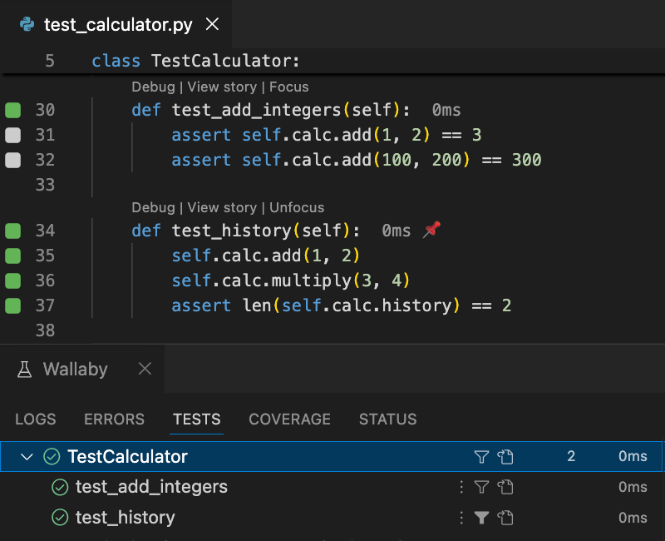665x541 pixels.
Task: Click Unfocus above test_history
Action: (x=297, y=207)
